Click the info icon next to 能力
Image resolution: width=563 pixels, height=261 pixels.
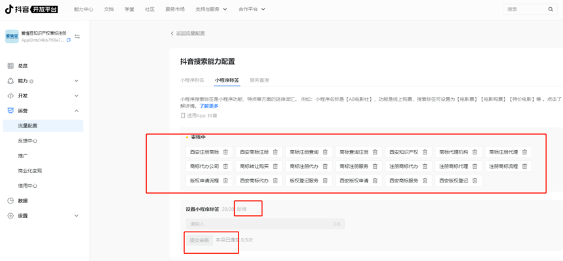(31, 81)
